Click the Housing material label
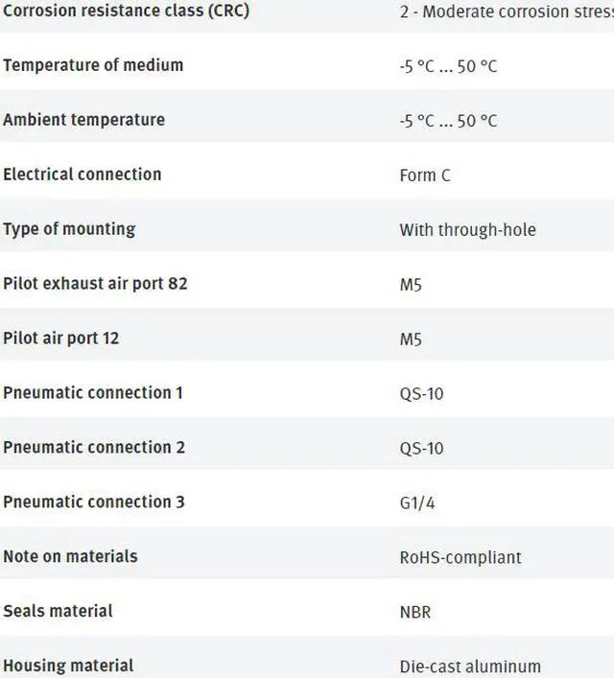The height and width of the screenshot is (678, 614). click(x=68, y=666)
